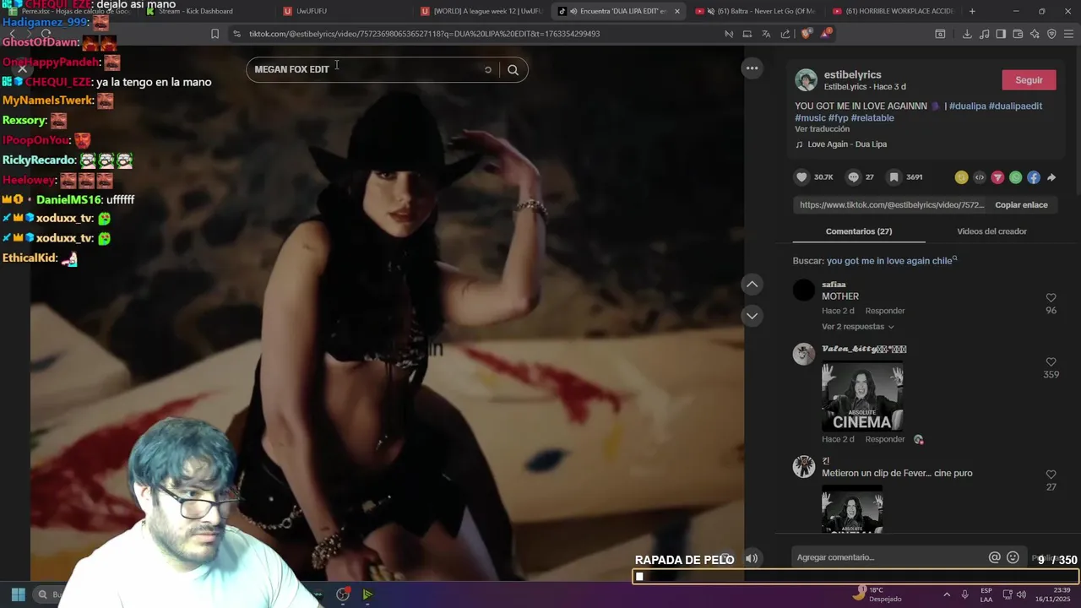Open the browser downloads icon
The image size is (1081, 608).
[x=967, y=34]
